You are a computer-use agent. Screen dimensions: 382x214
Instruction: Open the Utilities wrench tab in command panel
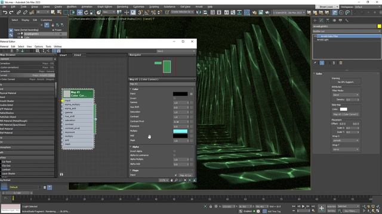pos(347,20)
